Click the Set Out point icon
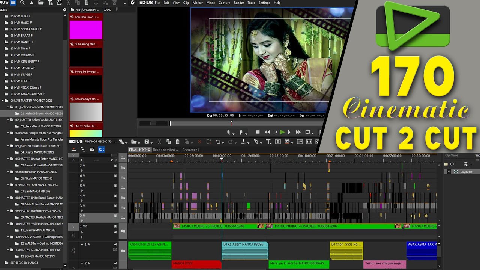This screenshot has height=270, width=480. pos(242,132)
